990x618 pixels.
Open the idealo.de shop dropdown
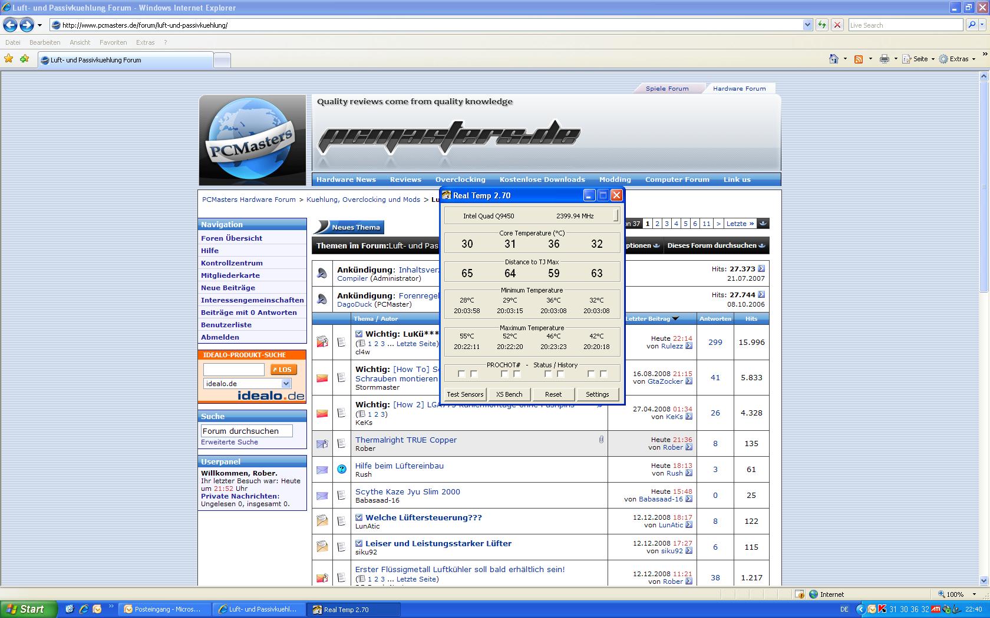(286, 383)
